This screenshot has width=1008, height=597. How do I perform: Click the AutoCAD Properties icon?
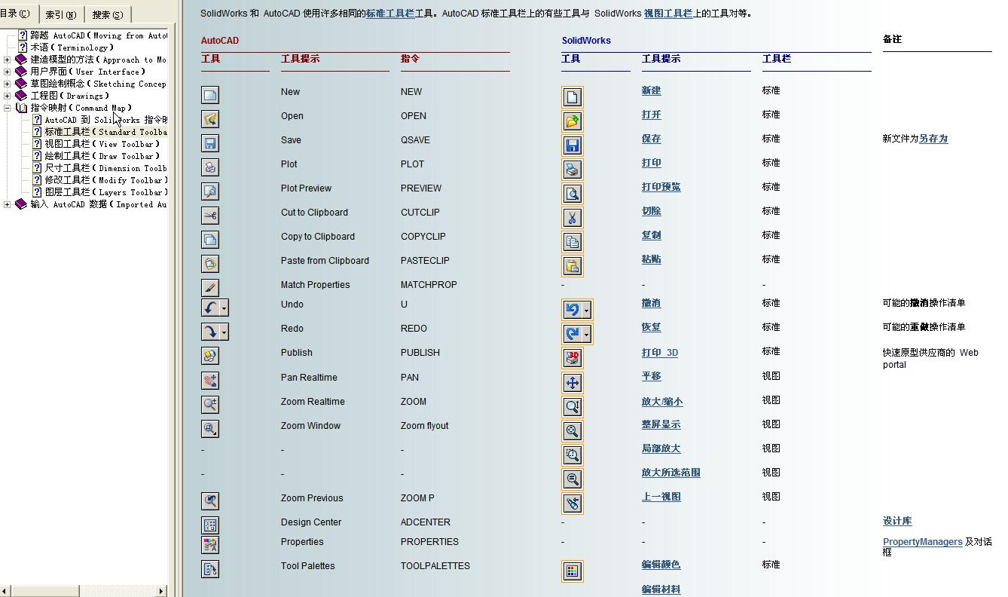tap(210, 545)
